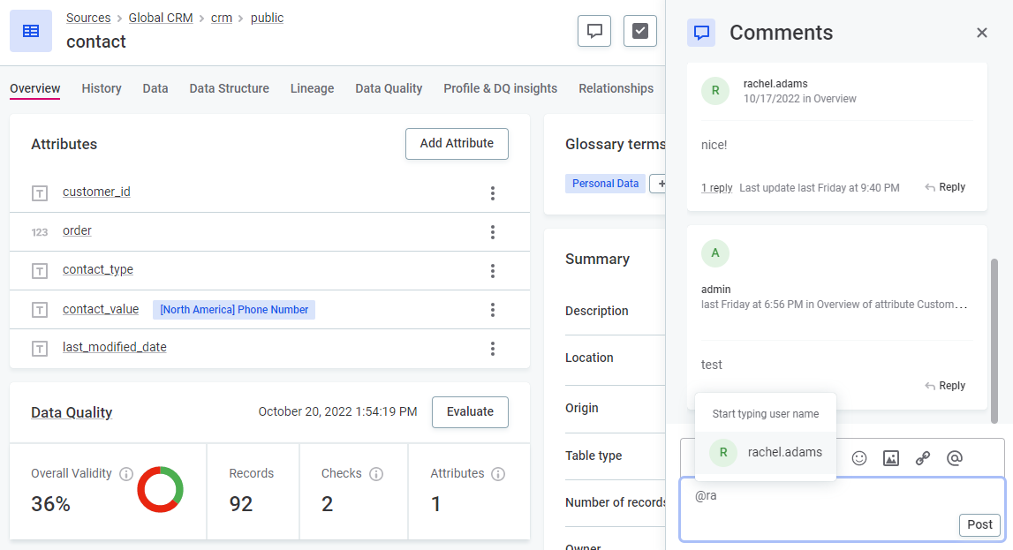Click the checkmark task icon in header
The height and width of the screenshot is (550, 1013).
(640, 31)
